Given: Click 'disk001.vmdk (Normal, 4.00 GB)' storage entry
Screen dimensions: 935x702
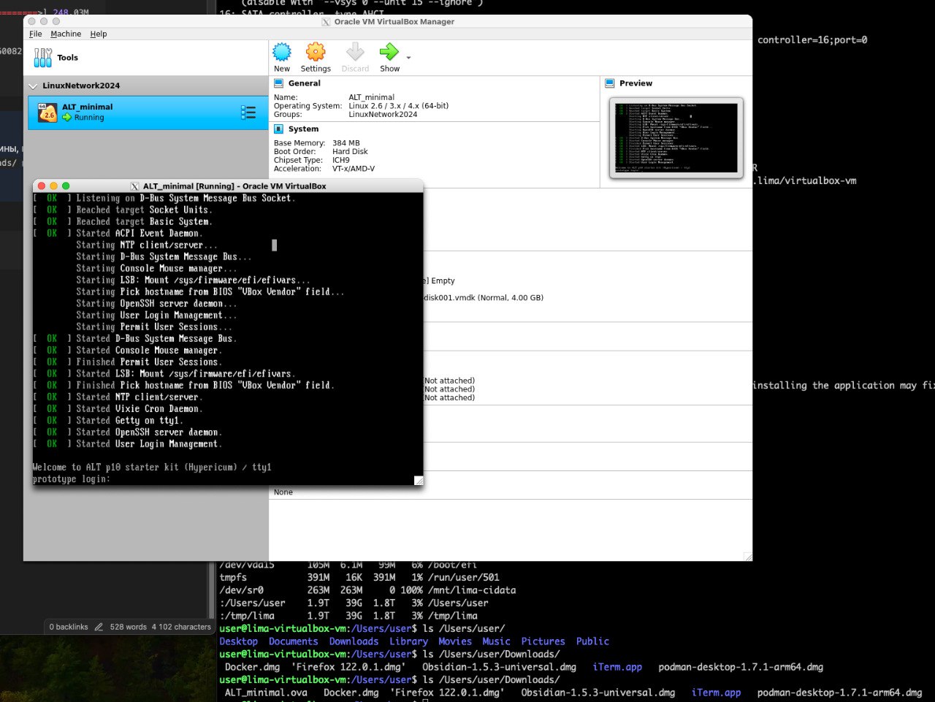Looking at the screenshot, I should tap(484, 298).
